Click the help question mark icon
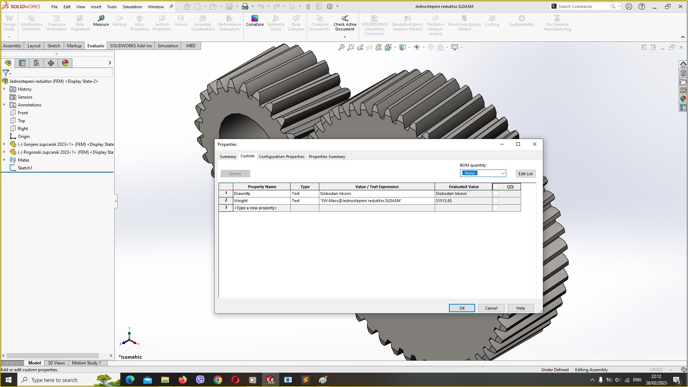Screen dimensions: 688x387 (642, 6)
